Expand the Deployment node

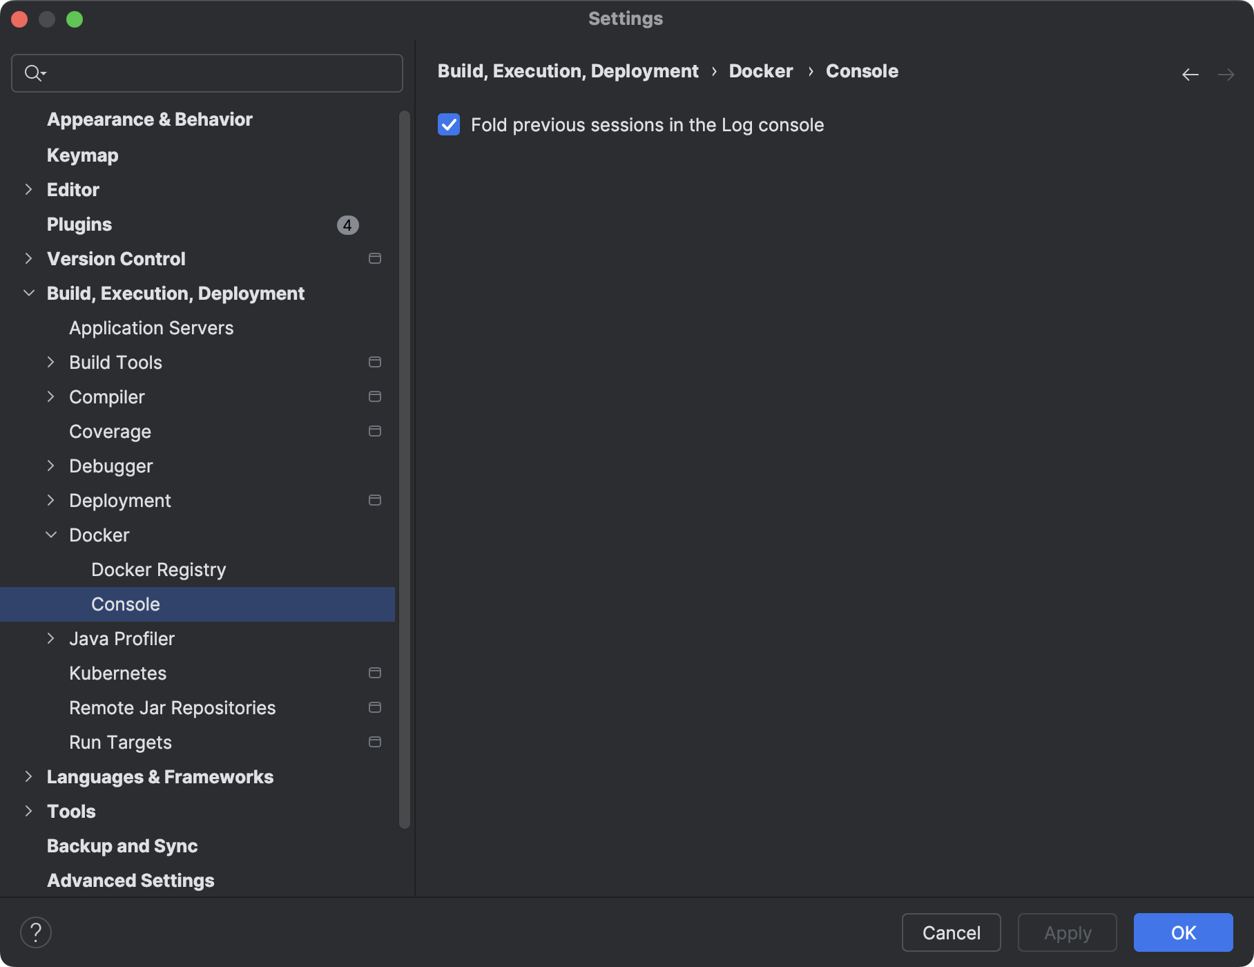[50, 500]
